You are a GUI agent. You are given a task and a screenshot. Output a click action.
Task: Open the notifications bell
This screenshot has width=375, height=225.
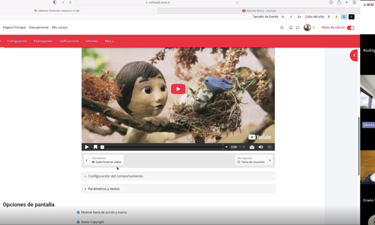point(291,27)
